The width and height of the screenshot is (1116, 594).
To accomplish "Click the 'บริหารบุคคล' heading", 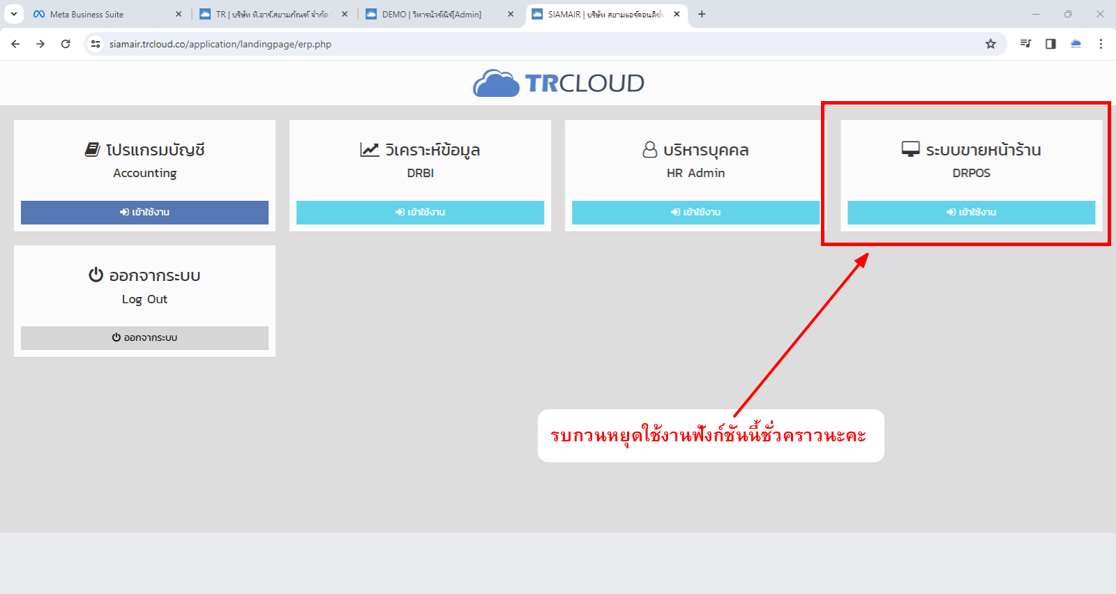I will point(706,150).
